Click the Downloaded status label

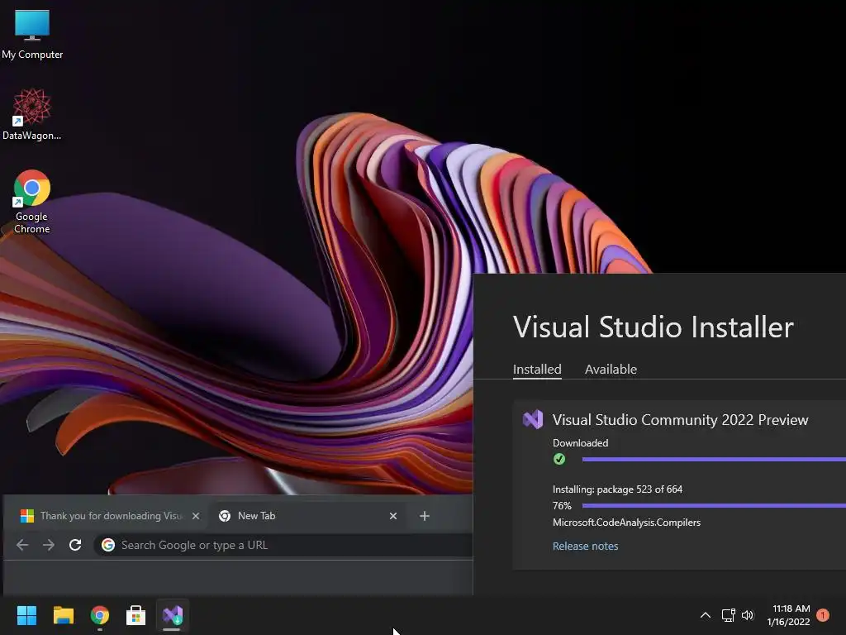[x=581, y=443]
